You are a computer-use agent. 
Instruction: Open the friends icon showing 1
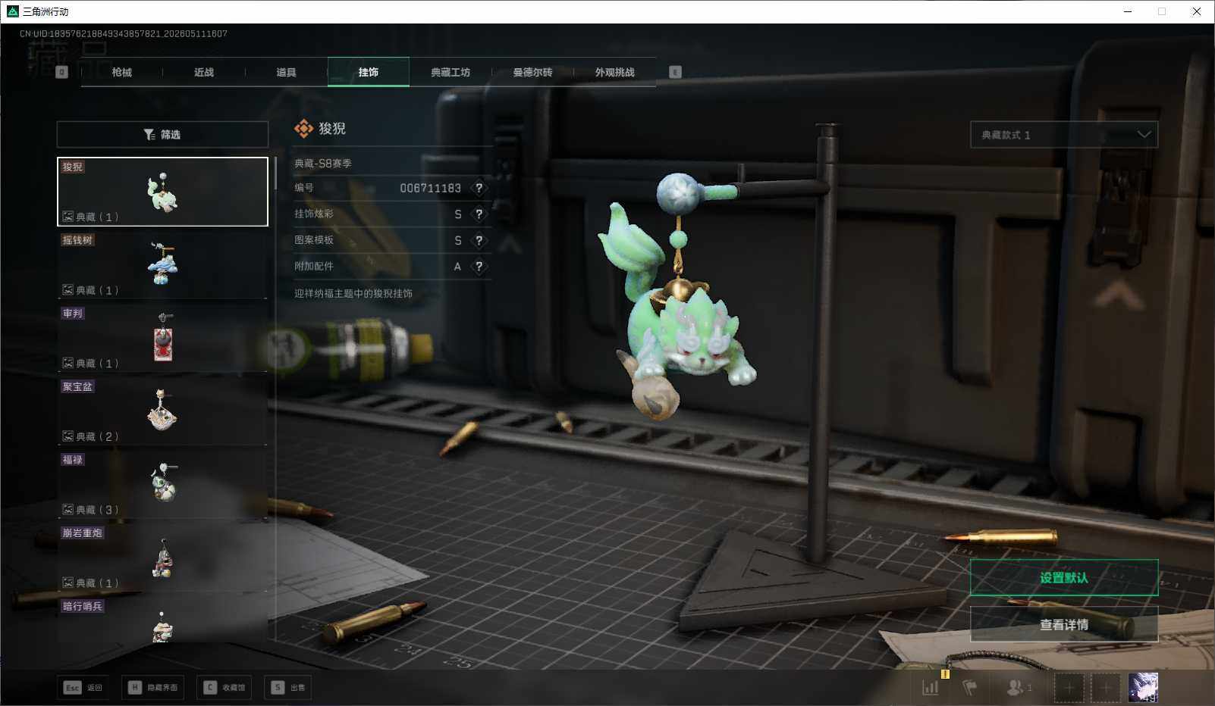(x=1019, y=688)
